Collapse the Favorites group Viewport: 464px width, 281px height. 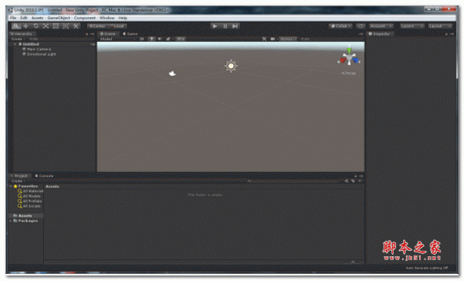tap(11, 187)
